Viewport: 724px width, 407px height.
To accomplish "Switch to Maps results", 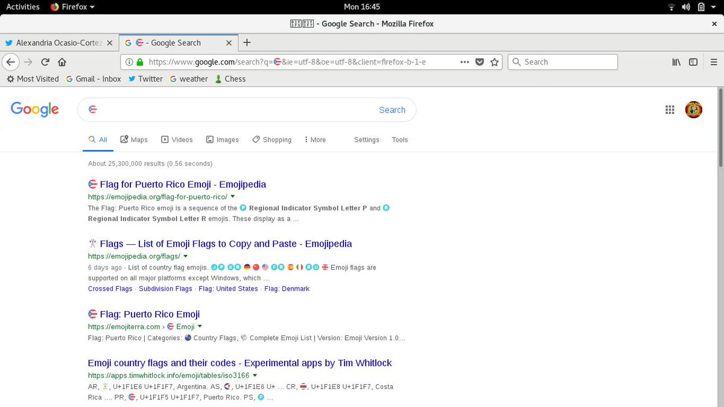I will coord(134,139).
